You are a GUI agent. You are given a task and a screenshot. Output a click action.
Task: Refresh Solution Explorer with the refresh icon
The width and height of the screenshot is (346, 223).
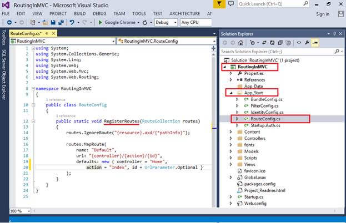tap(272, 43)
